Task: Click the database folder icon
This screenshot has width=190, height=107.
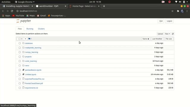Action: coord(23,43)
